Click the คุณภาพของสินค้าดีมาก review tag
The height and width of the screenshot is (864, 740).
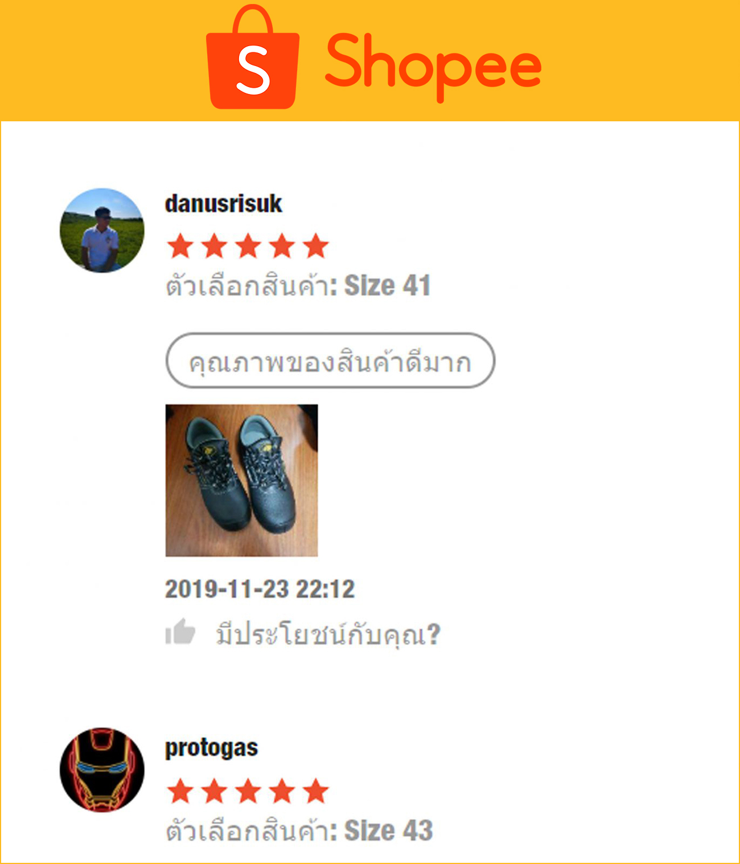point(330,361)
